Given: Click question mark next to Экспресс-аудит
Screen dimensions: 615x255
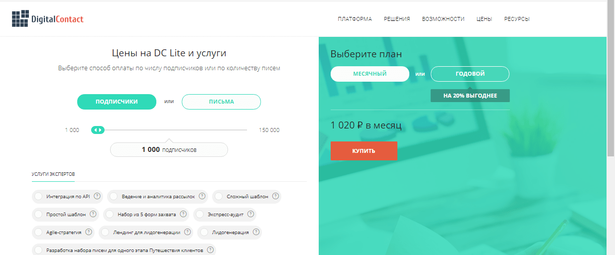Looking at the screenshot, I should pyautogui.click(x=250, y=214).
